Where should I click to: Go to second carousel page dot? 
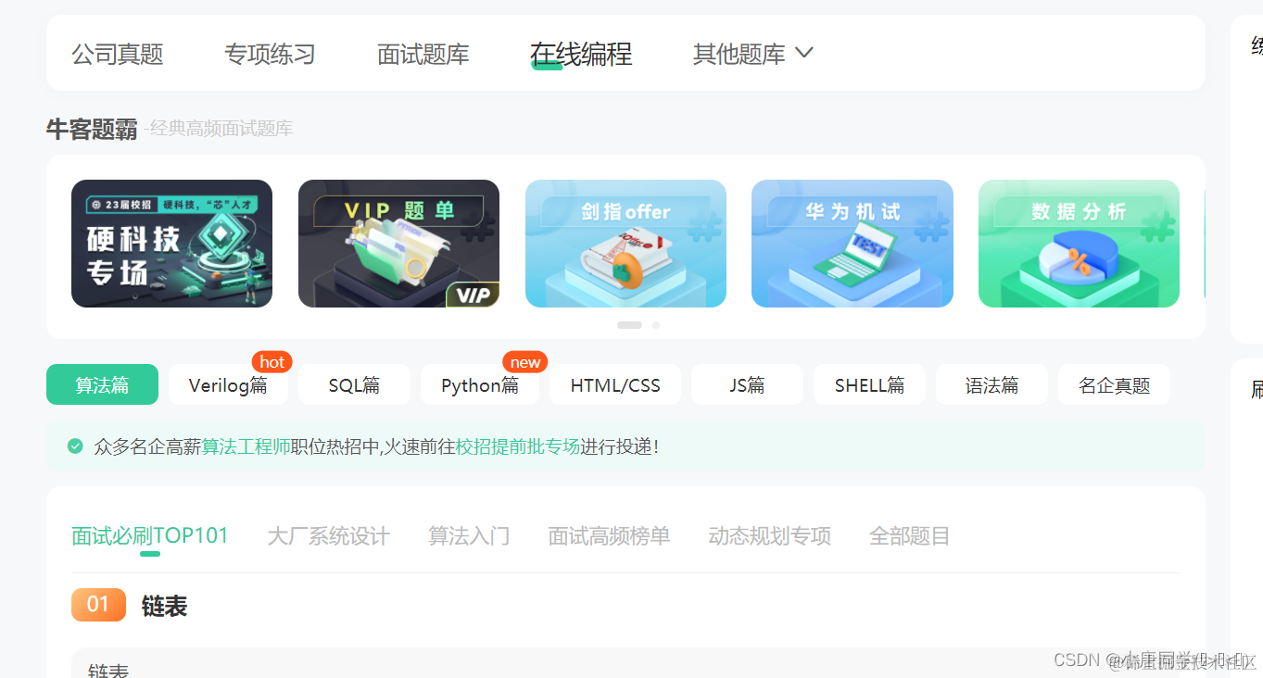pos(656,325)
